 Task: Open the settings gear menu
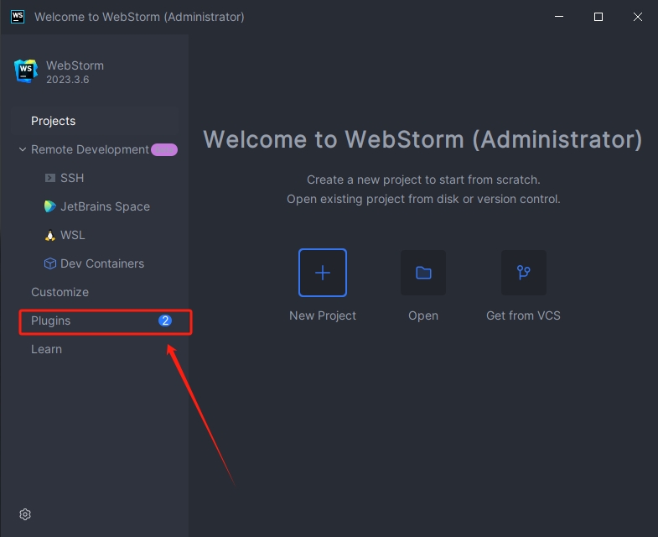(25, 514)
